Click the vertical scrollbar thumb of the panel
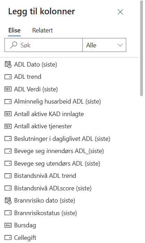Screen dimensions: 145x243 tap(142, 48)
